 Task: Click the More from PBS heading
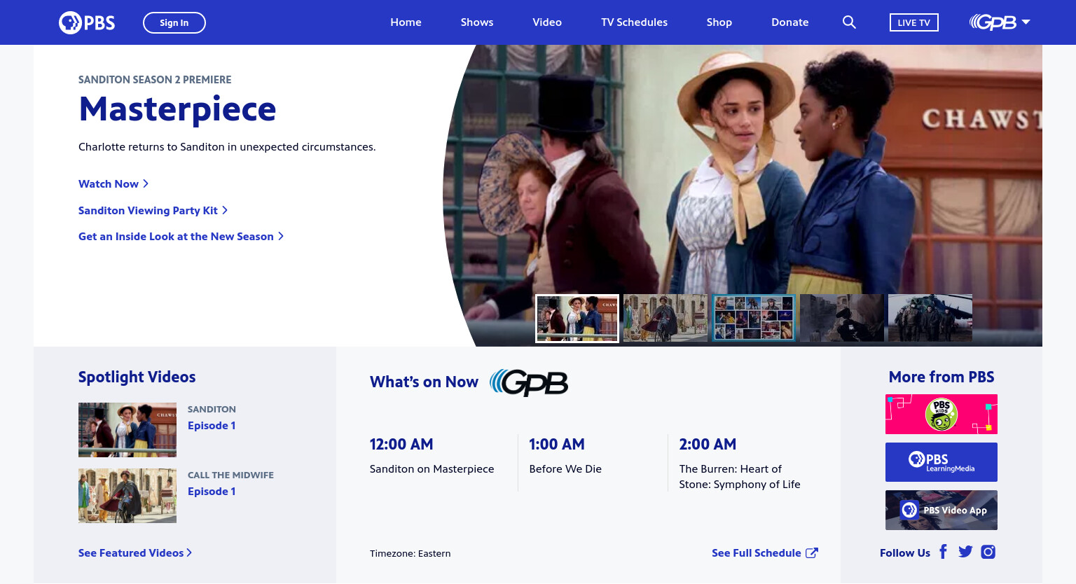coord(941,377)
